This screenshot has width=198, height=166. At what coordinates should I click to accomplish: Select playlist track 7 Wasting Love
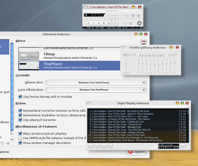pos(137,127)
